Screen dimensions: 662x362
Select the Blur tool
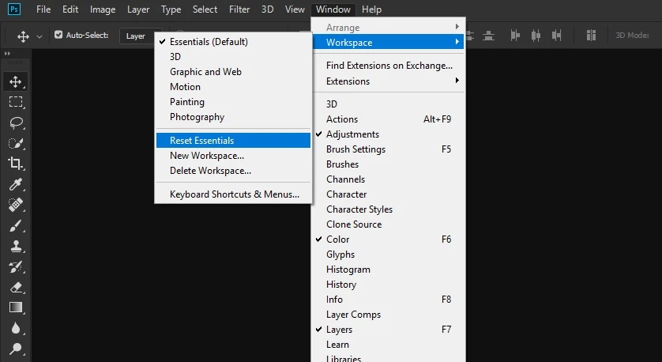click(x=16, y=328)
